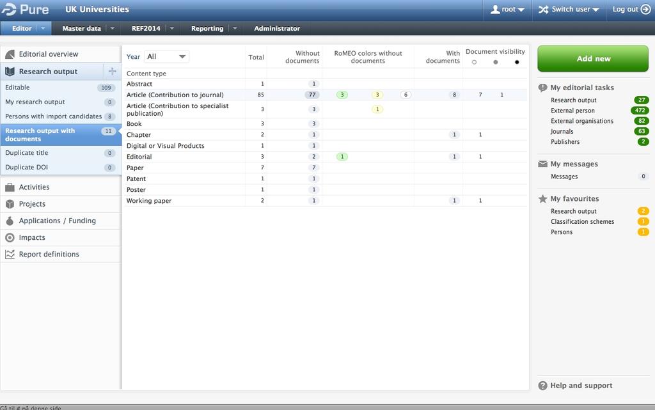Click yellow RoMEO badge in specialist publication row
655x410 pixels.
377,109
